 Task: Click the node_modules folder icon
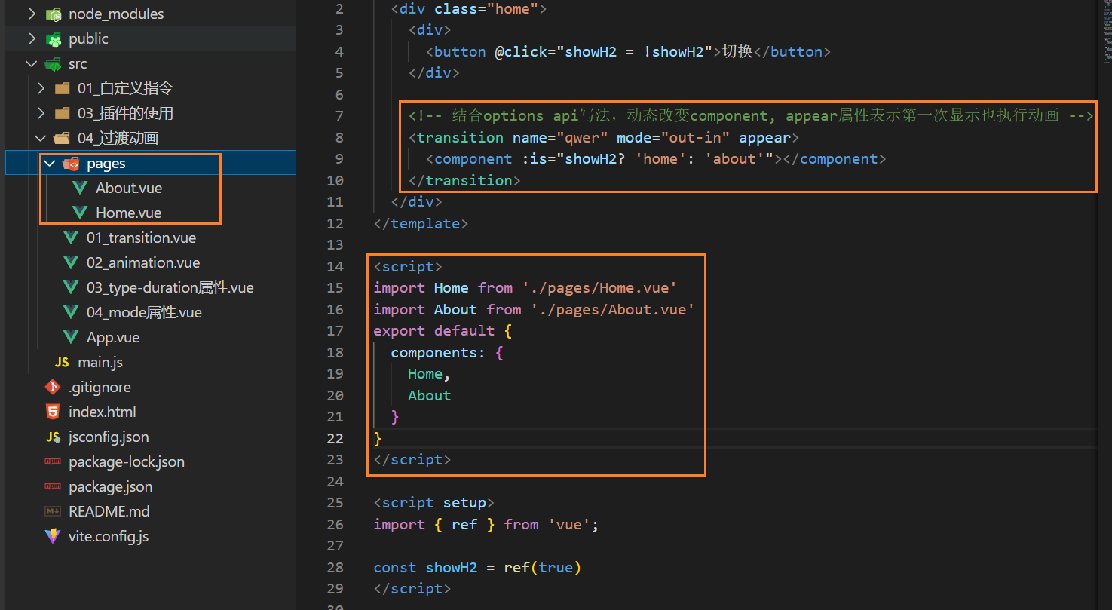[x=54, y=14]
